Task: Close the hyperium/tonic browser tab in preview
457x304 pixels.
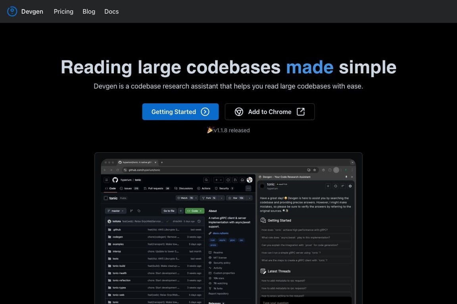Action: (156, 162)
